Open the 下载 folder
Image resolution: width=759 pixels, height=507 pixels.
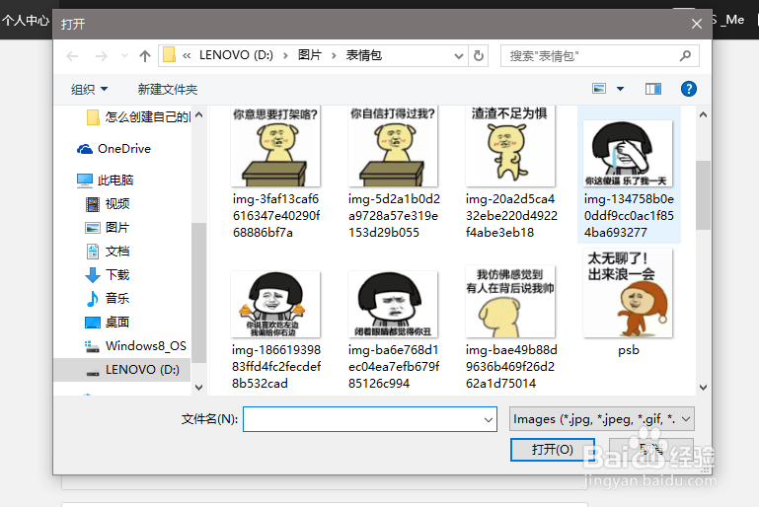click(x=108, y=275)
